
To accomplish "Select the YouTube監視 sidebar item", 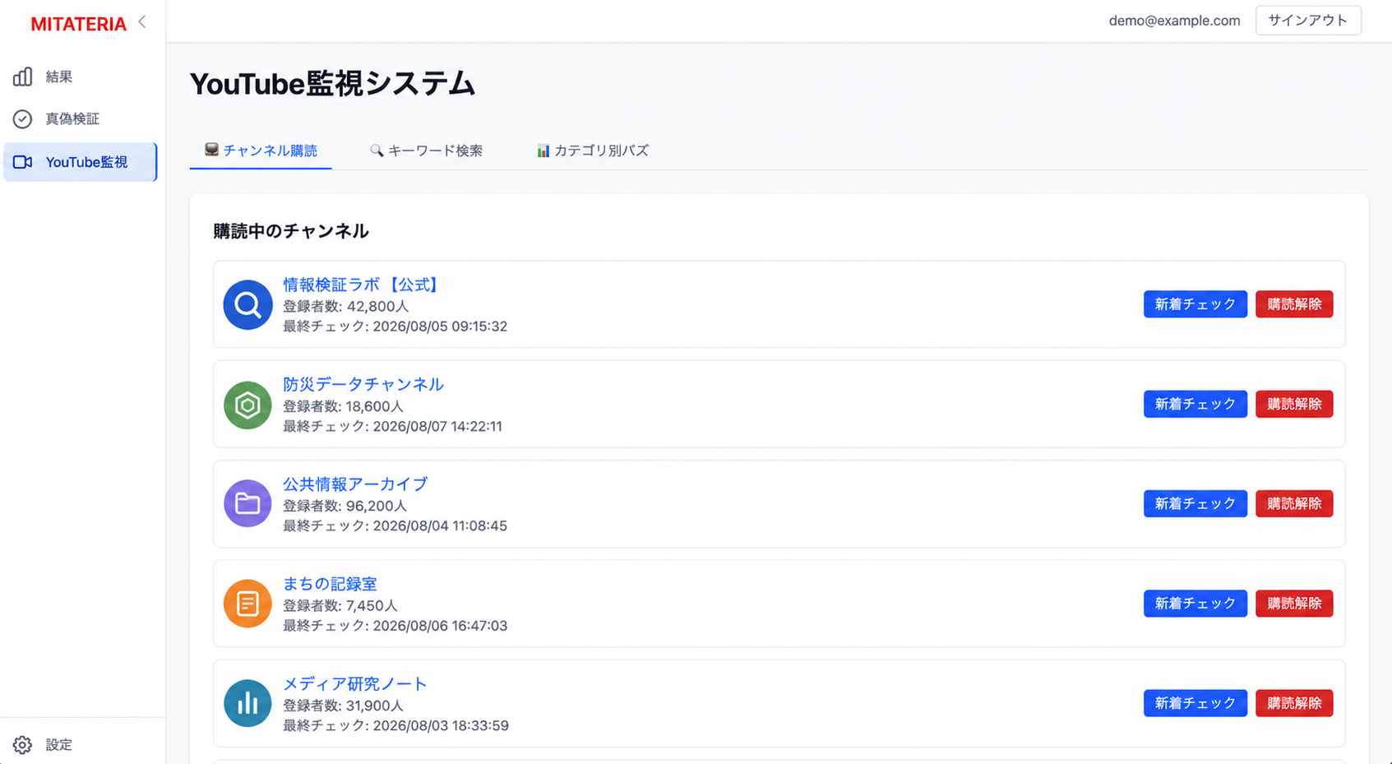I will (81, 162).
